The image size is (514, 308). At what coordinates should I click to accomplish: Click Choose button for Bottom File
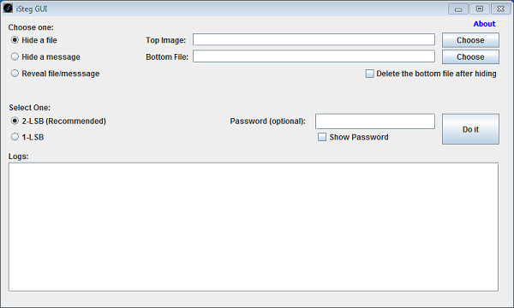pos(470,56)
